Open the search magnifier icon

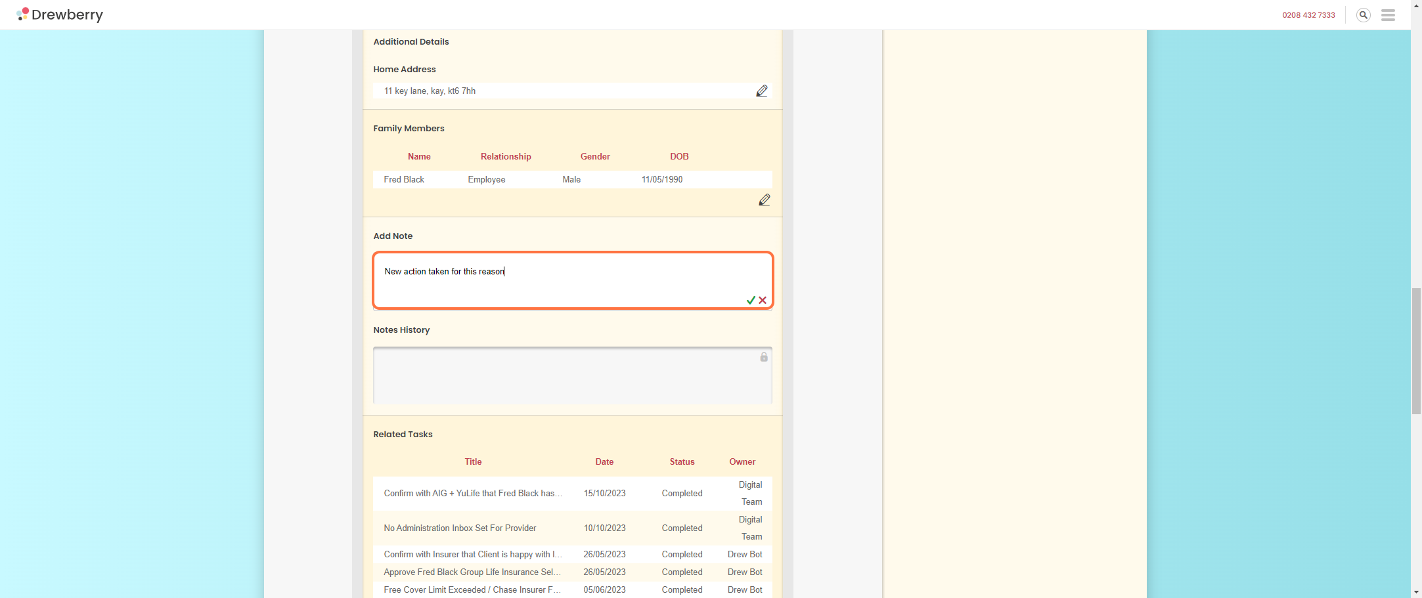point(1364,15)
